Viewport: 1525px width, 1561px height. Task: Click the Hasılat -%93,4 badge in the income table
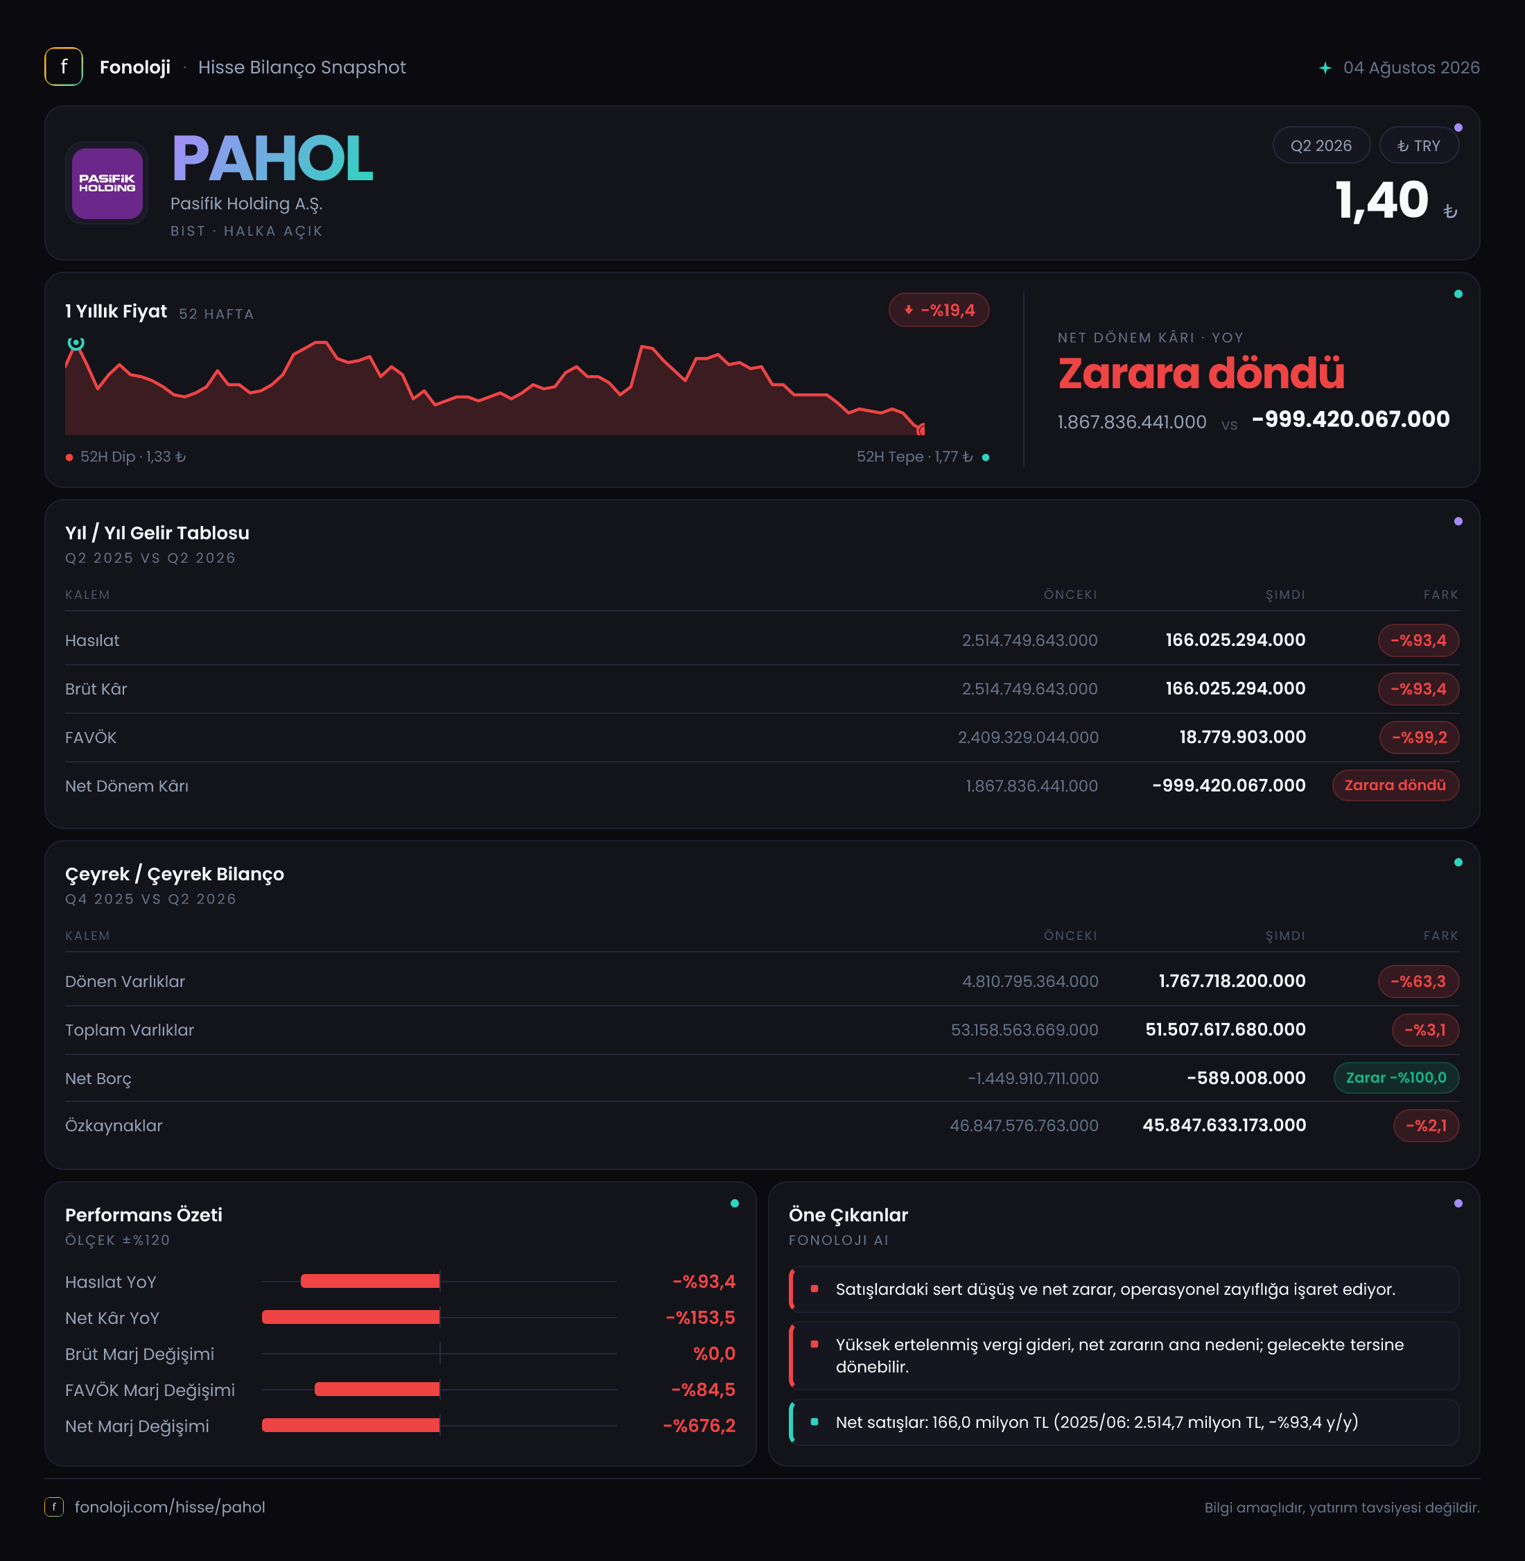[x=1418, y=640]
